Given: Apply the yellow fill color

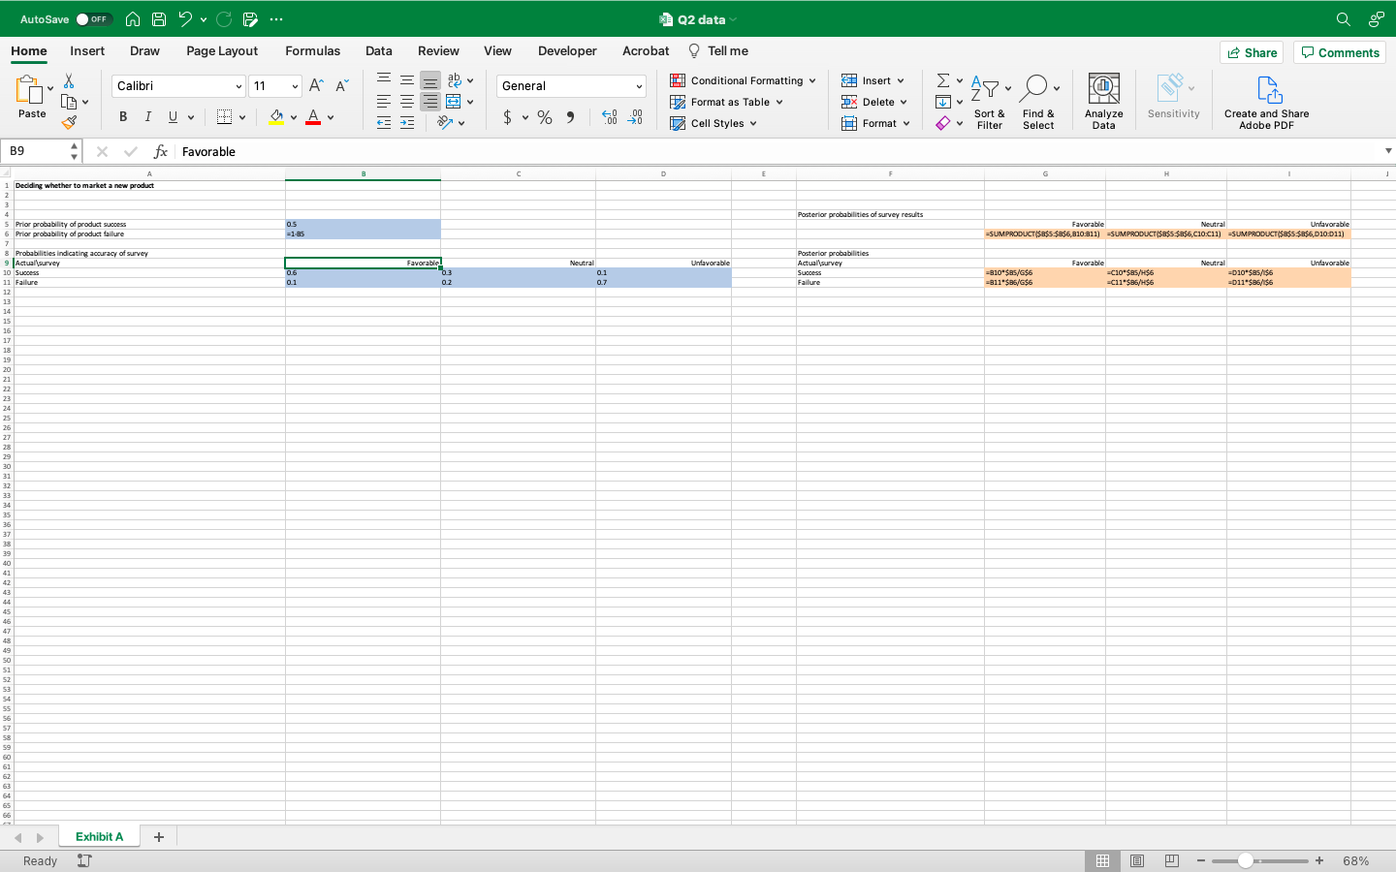Looking at the screenshot, I should pos(277,117).
